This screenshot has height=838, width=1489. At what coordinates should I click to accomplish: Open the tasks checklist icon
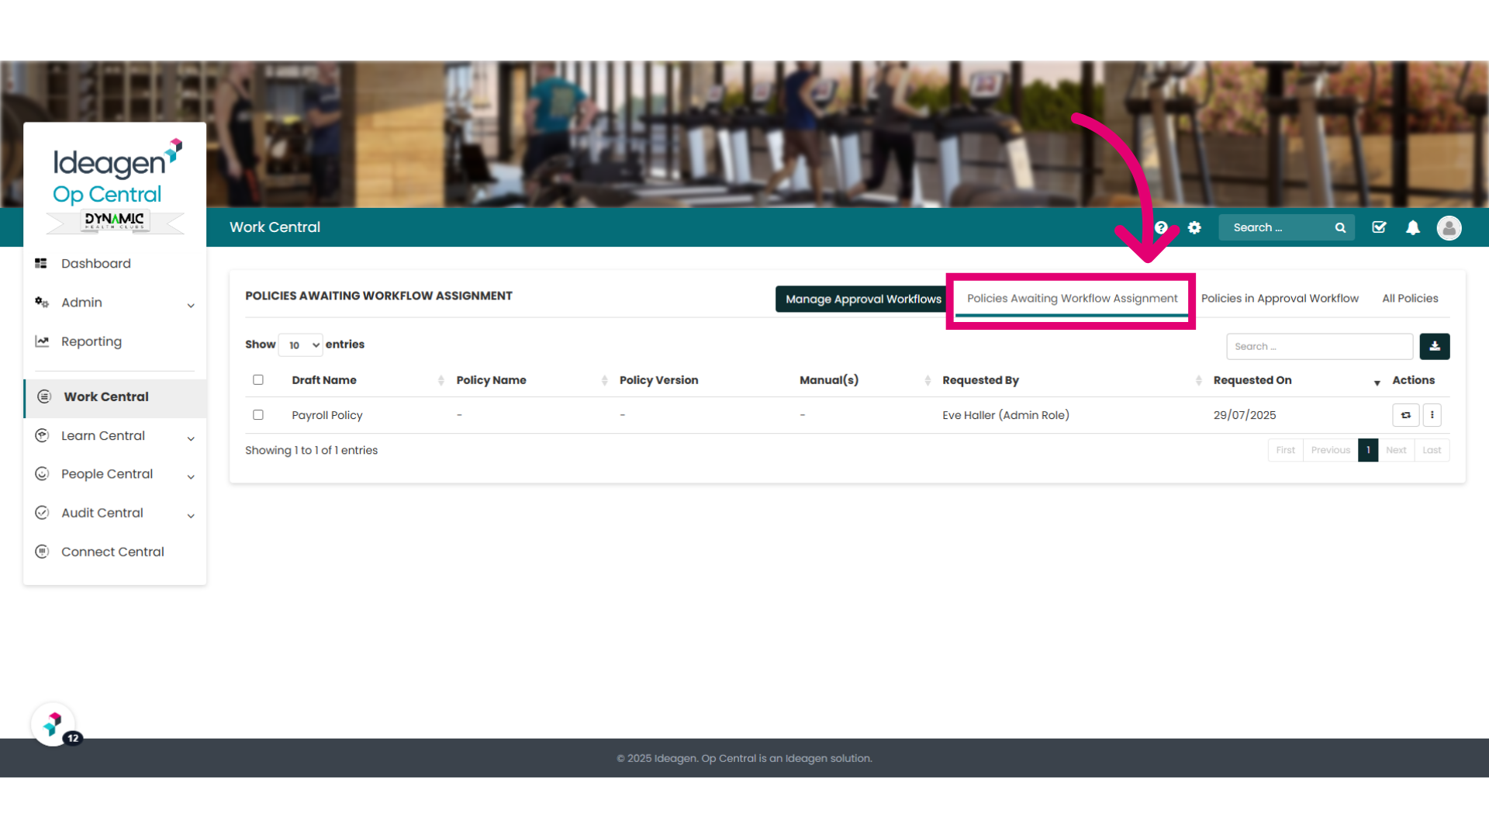1379,227
